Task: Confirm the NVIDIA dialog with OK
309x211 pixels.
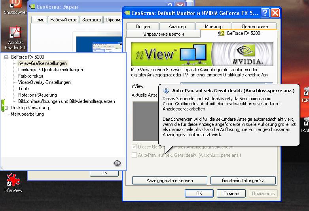Action: pyautogui.click(x=199, y=194)
